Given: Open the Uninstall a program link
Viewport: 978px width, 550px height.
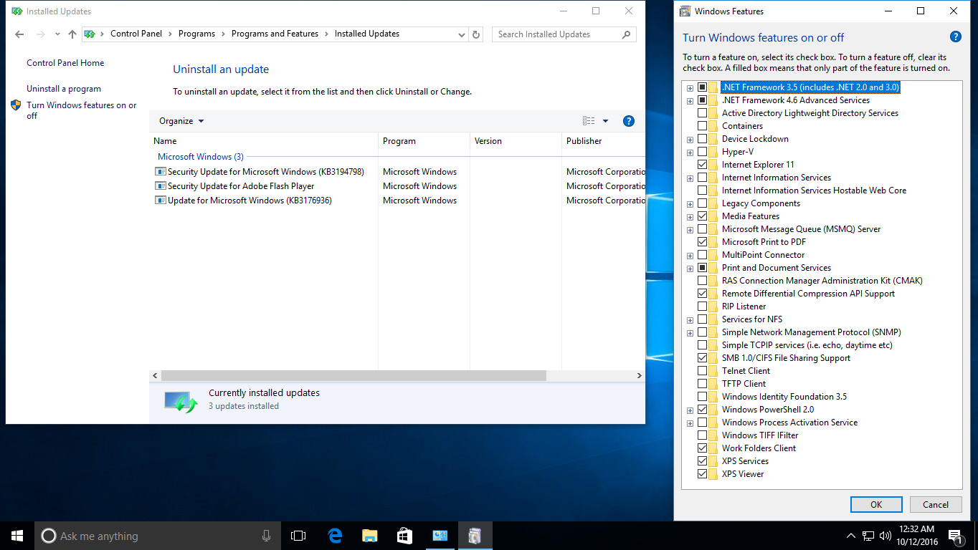Looking at the screenshot, I should pos(64,89).
